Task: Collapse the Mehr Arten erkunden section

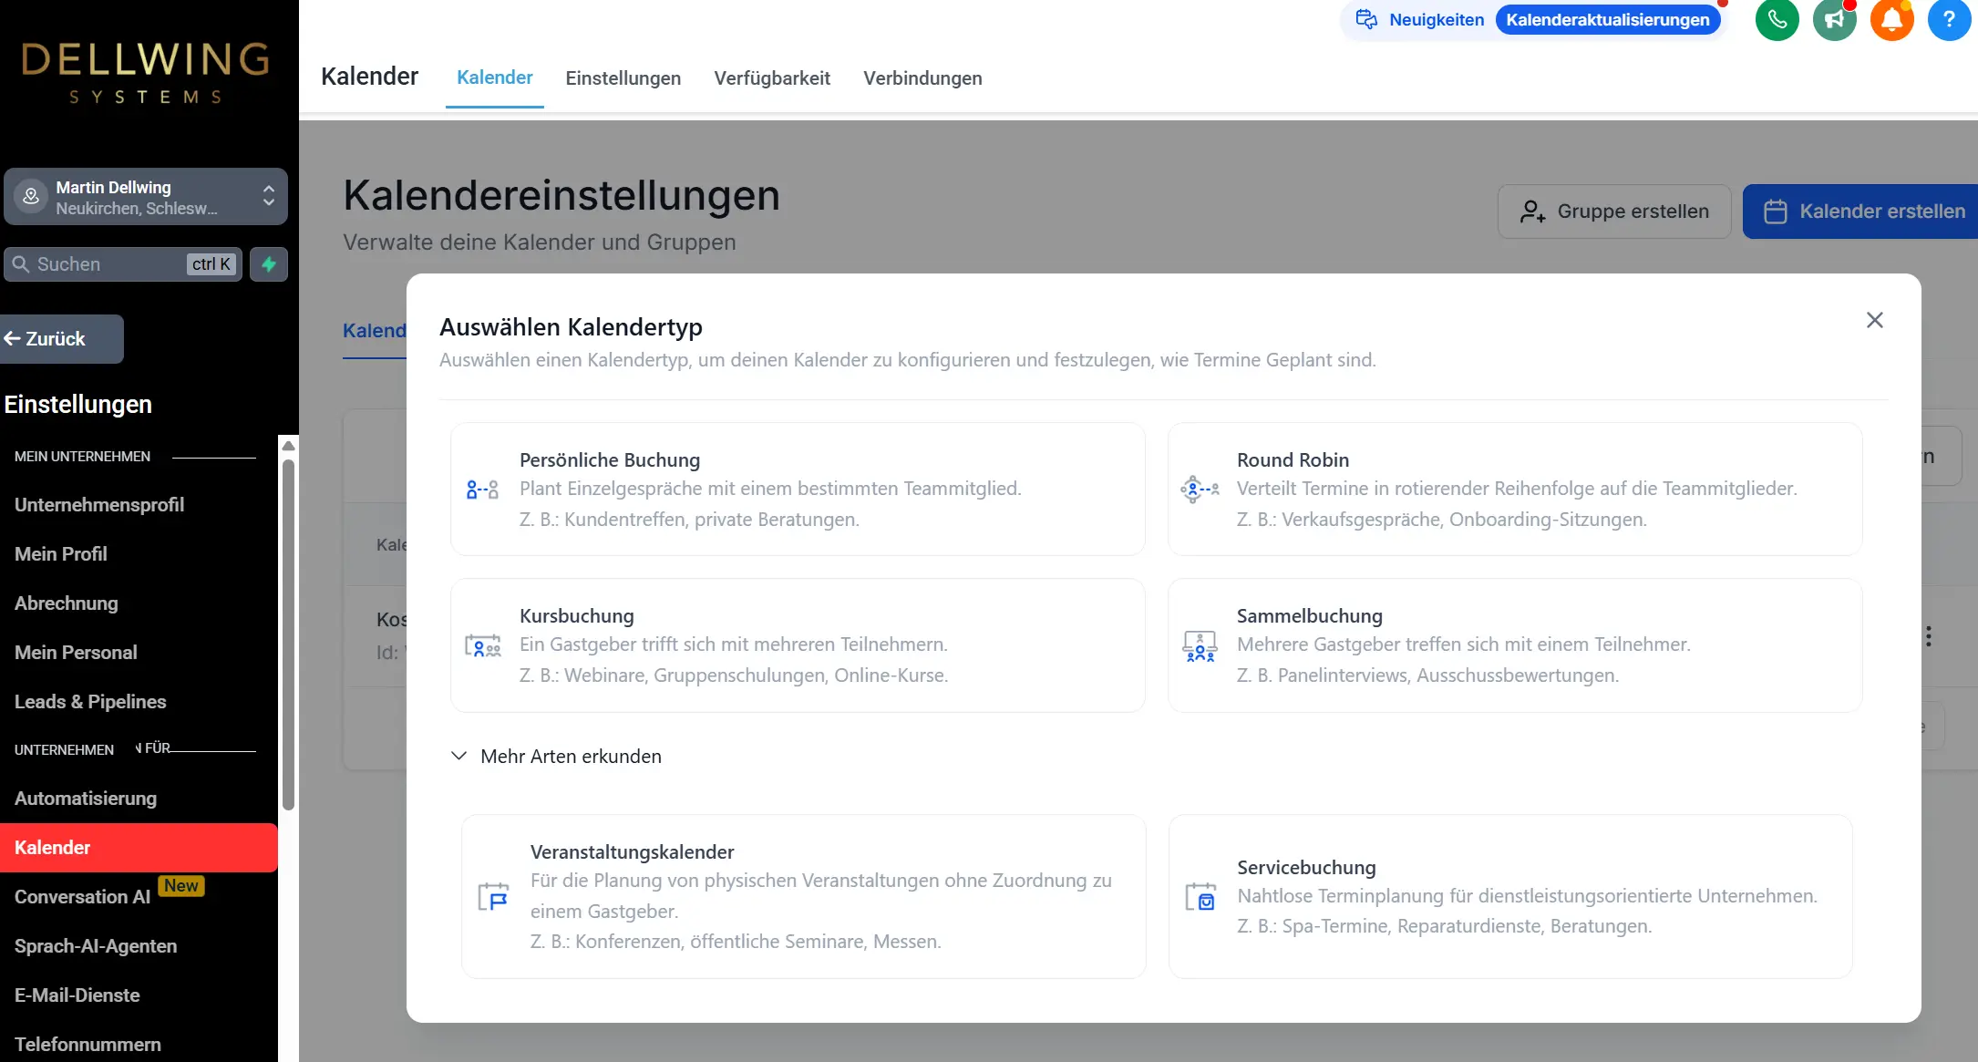Action: [557, 757]
